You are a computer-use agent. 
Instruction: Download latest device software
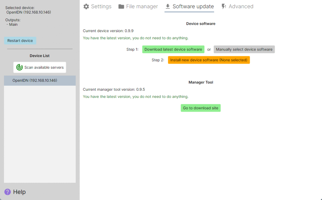(173, 49)
